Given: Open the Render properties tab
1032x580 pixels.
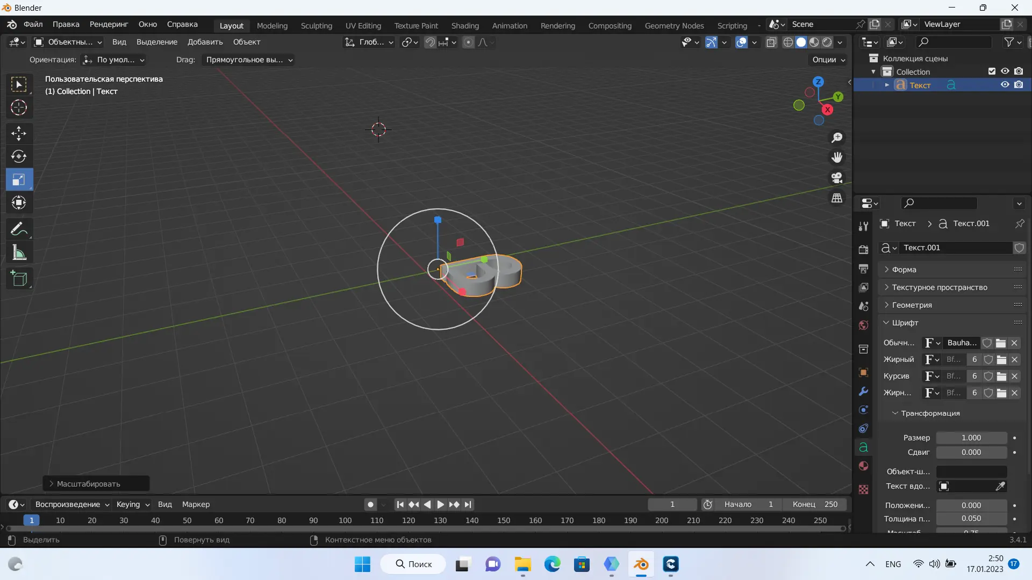Looking at the screenshot, I should (x=863, y=249).
